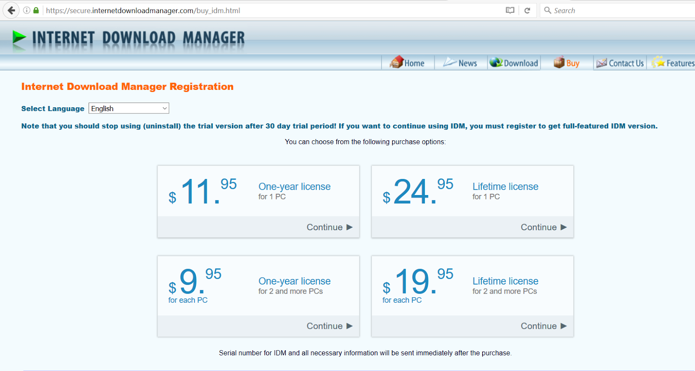The image size is (695, 371).
Task: Open site information via the info icon
Action: tap(27, 10)
